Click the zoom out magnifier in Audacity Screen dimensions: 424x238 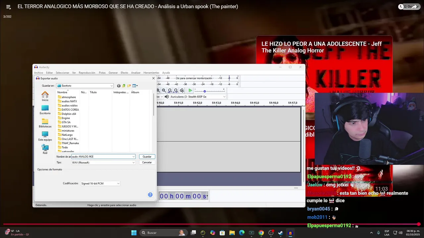(164, 91)
